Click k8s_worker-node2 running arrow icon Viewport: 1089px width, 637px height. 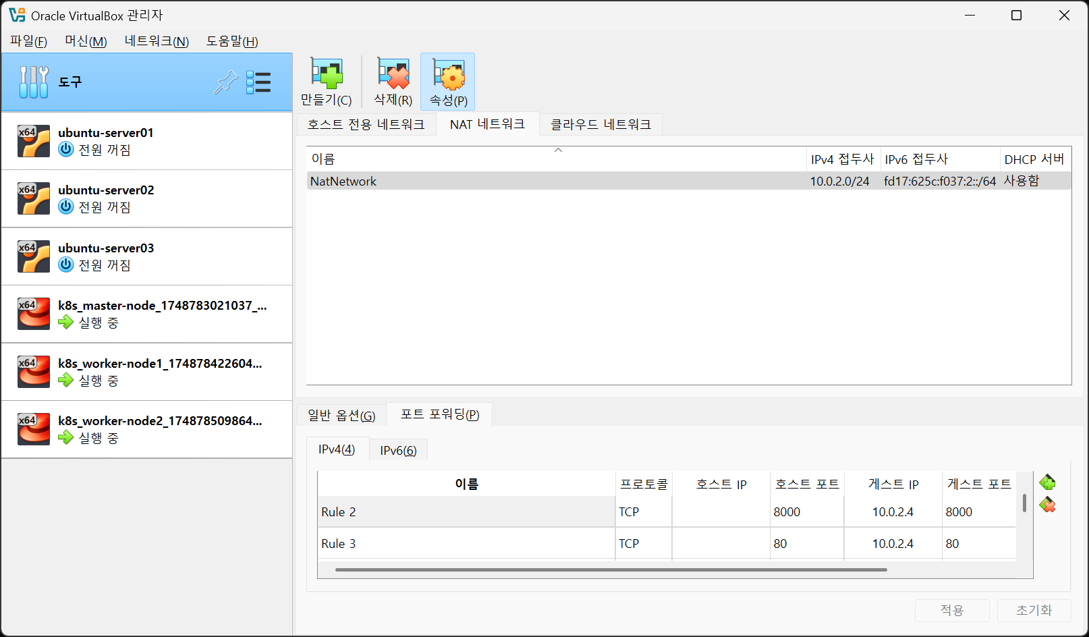coord(66,437)
